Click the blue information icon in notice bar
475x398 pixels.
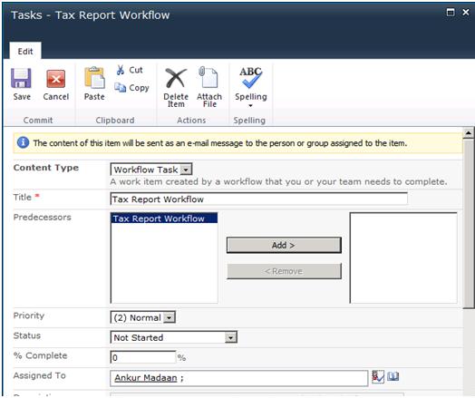[23, 142]
